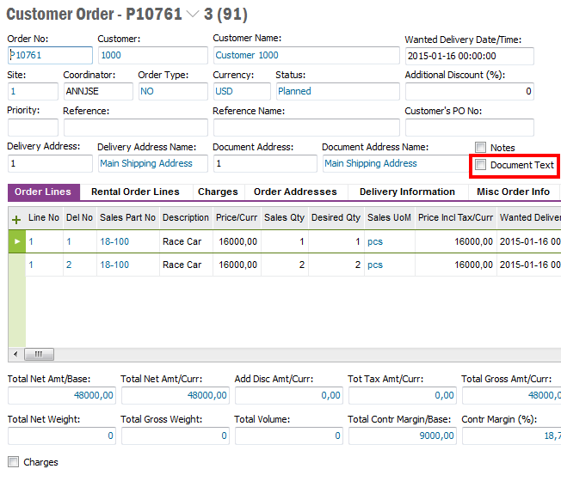This screenshot has height=481, width=561.
Task: Click the left scroll arrow of grid
Action: point(14,354)
